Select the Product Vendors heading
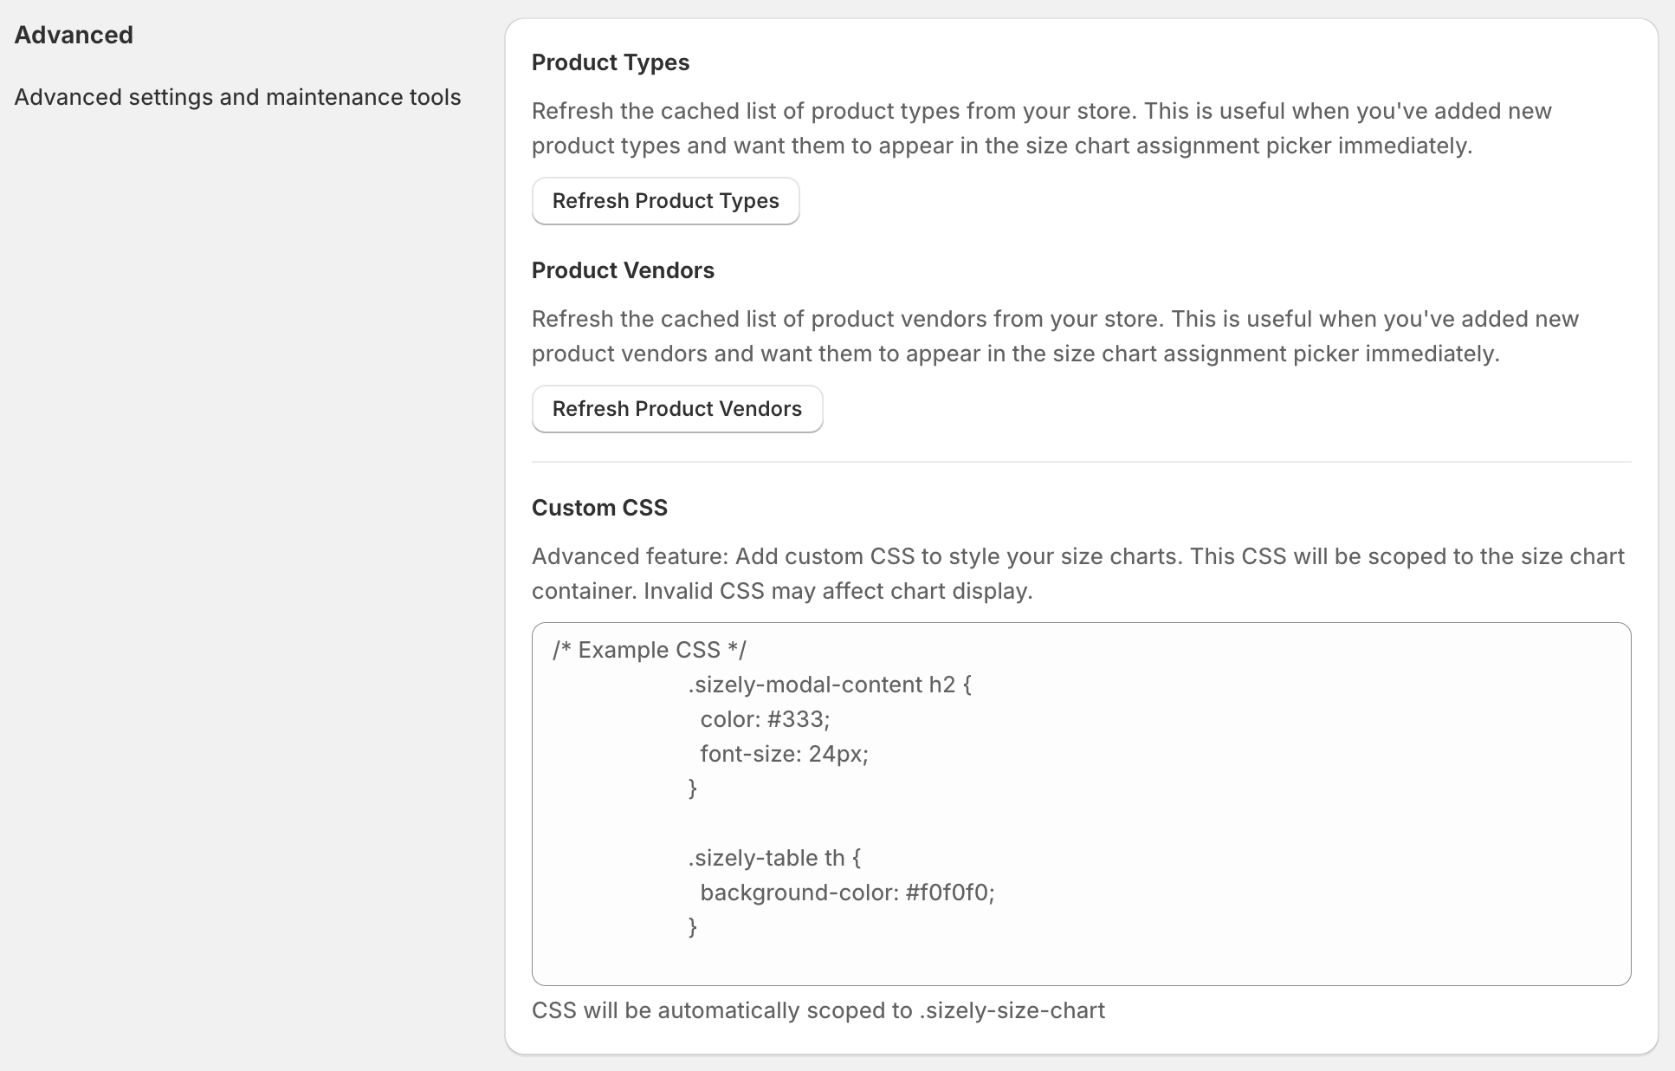This screenshot has height=1071, width=1675. pyautogui.click(x=623, y=270)
